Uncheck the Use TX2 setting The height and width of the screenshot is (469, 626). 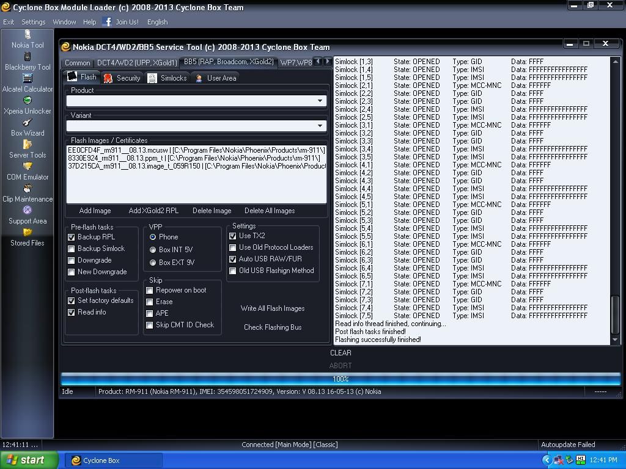coord(233,236)
